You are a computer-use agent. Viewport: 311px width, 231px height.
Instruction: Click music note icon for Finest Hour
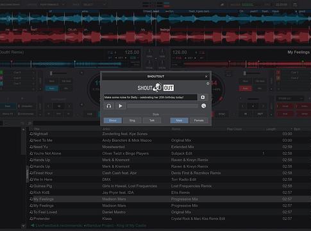click(x=31, y=173)
